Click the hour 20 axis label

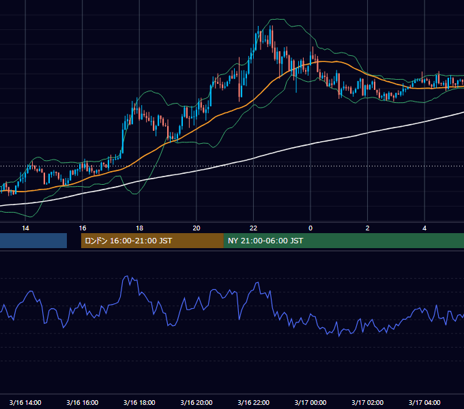[197, 228]
